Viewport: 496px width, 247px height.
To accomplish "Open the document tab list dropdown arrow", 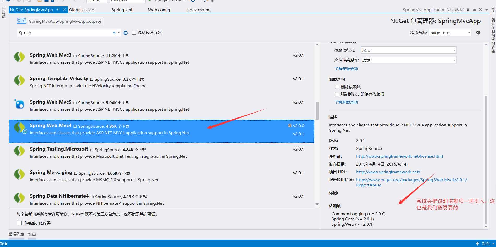I will click(x=487, y=10).
